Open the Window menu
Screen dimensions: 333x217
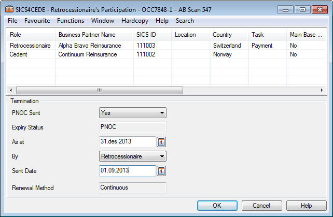coord(103,21)
